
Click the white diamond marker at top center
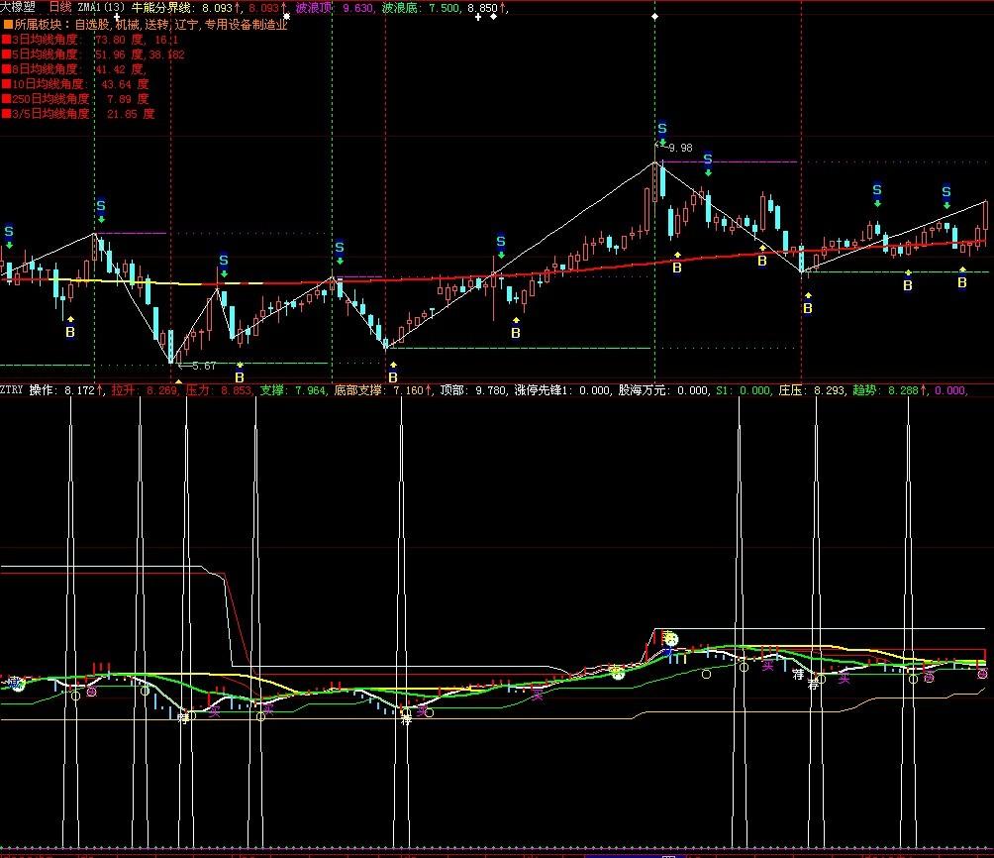(x=653, y=17)
